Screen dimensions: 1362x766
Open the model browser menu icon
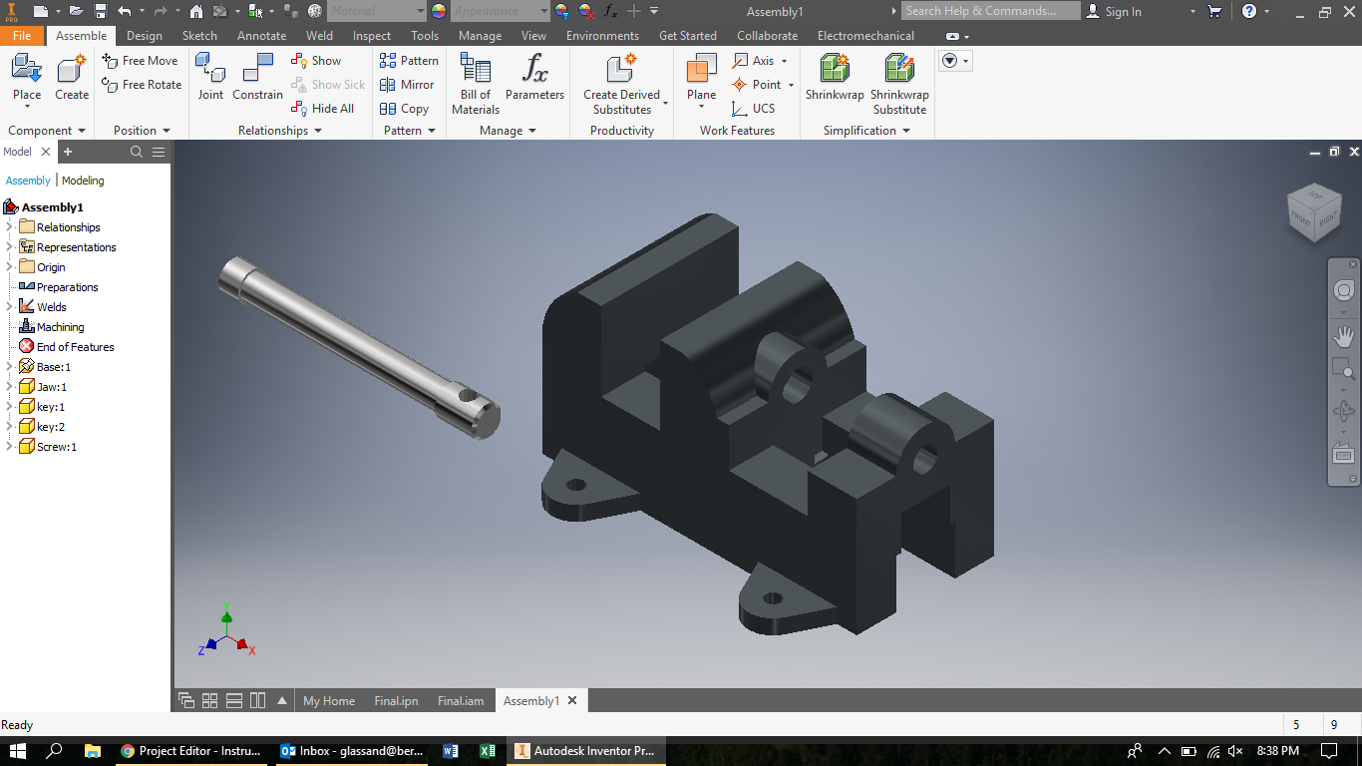159,152
